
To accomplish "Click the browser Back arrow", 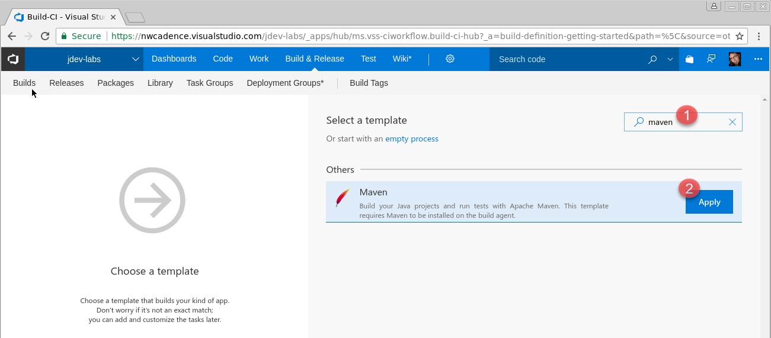I will 12,36.
